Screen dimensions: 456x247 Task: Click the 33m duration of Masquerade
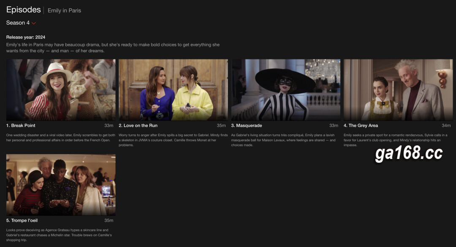click(x=334, y=125)
